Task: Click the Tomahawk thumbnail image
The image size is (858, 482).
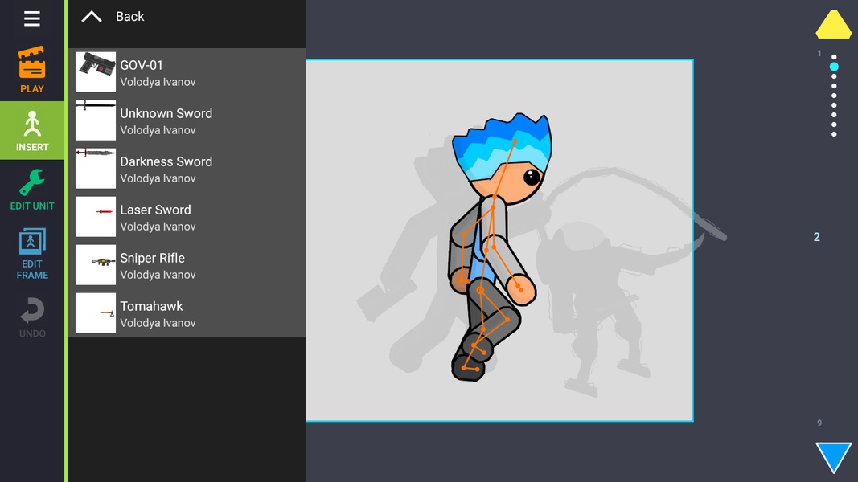Action: click(95, 313)
